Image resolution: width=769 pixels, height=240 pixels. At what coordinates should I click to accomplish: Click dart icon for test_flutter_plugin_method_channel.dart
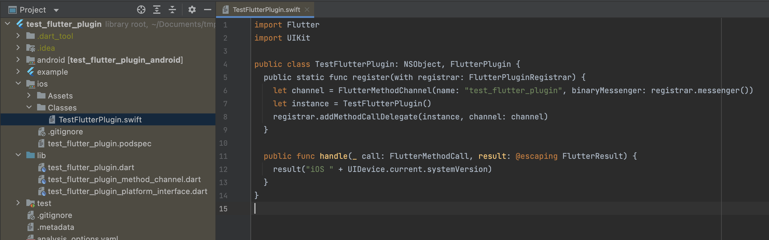click(x=42, y=179)
